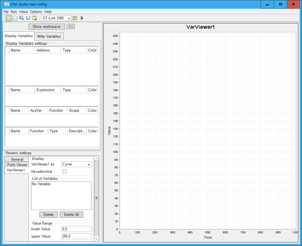Click scroll up arrow in Viewers settings

[x=97, y=158]
